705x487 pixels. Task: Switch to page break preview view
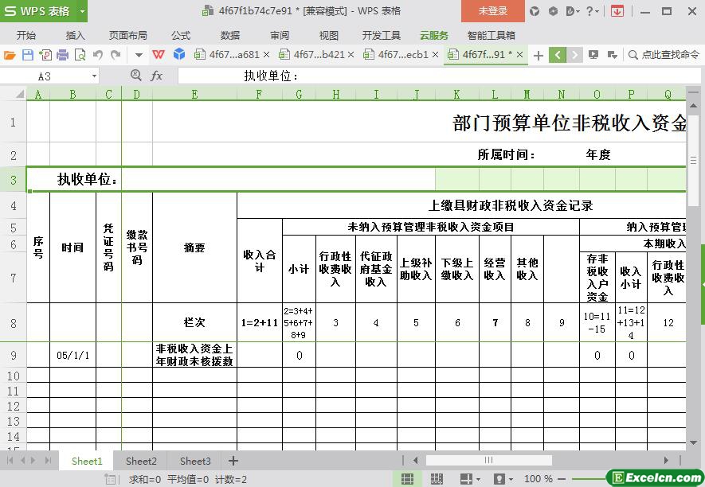click(437, 479)
